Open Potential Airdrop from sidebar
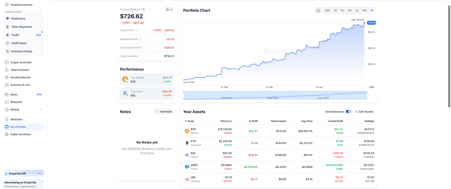Viewport: 451px width, 189px height. tap(24, 51)
